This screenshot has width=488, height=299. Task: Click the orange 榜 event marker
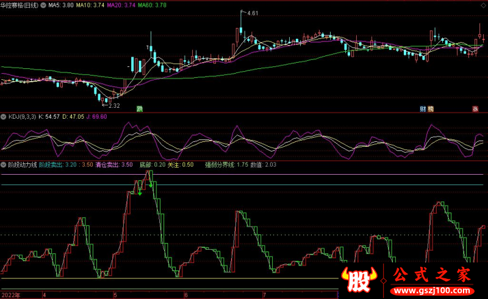click(x=431, y=108)
